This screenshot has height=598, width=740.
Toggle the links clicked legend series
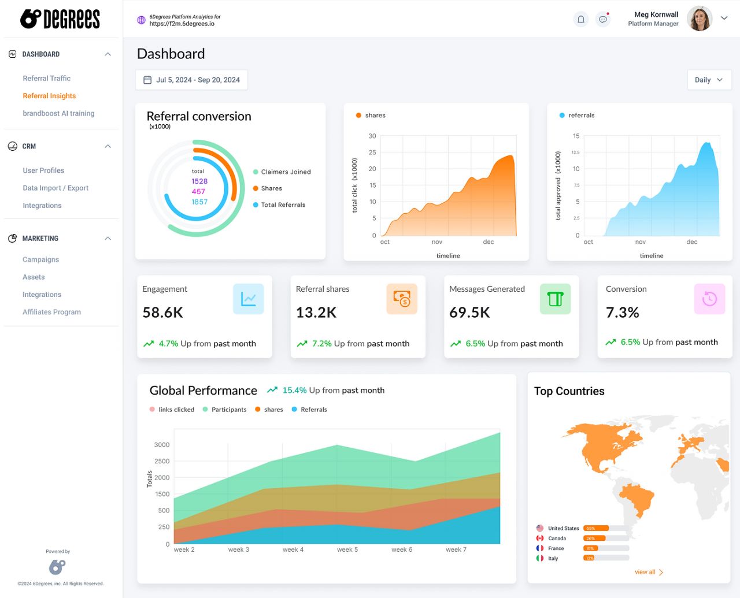(172, 410)
